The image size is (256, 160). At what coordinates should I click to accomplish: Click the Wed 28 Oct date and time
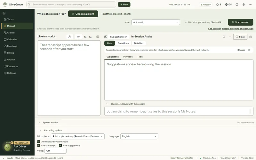coord(179,4)
